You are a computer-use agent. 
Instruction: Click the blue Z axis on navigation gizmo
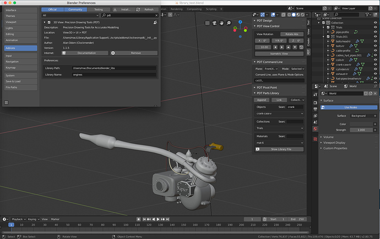coord(240,22)
